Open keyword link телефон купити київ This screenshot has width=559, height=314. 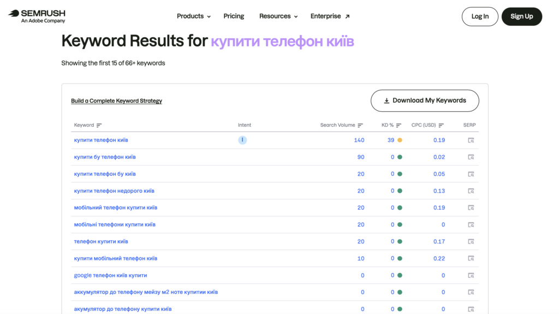click(x=101, y=241)
